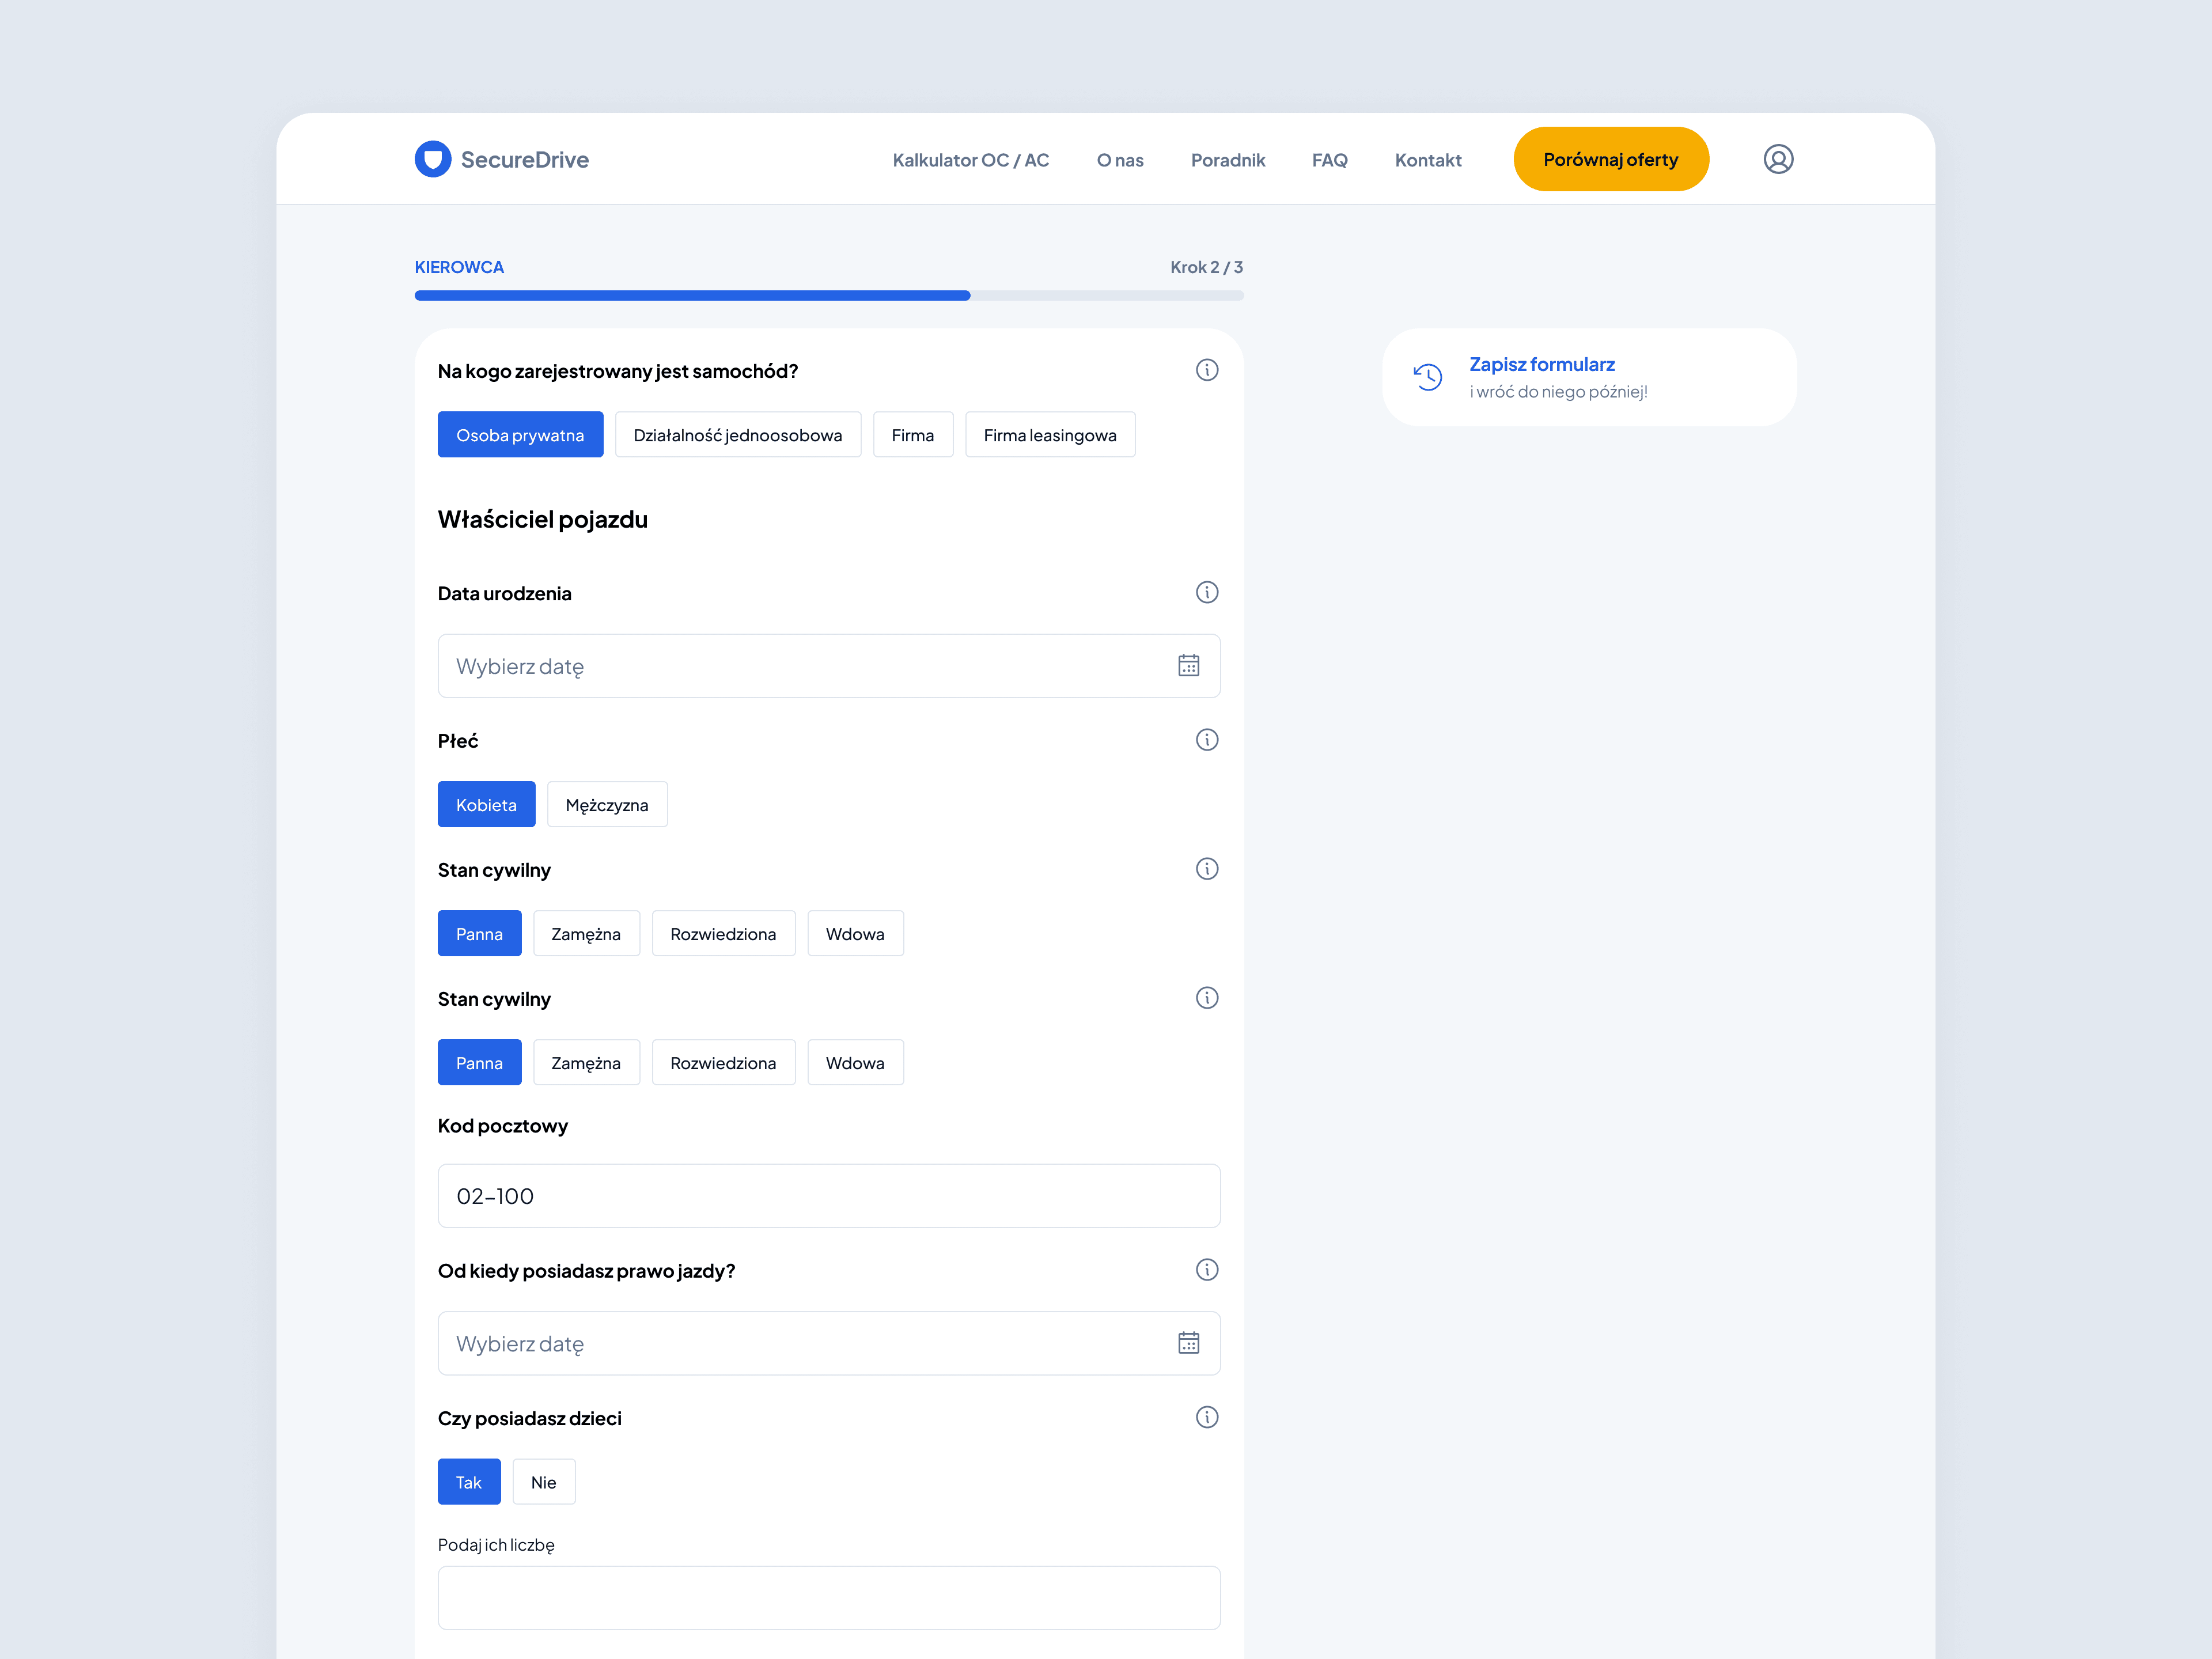Click info icon beside Czy posiadasz dzieci
Image resolution: width=2212 pixels, height=1659 pixels.
[x=1206, y=1417]
